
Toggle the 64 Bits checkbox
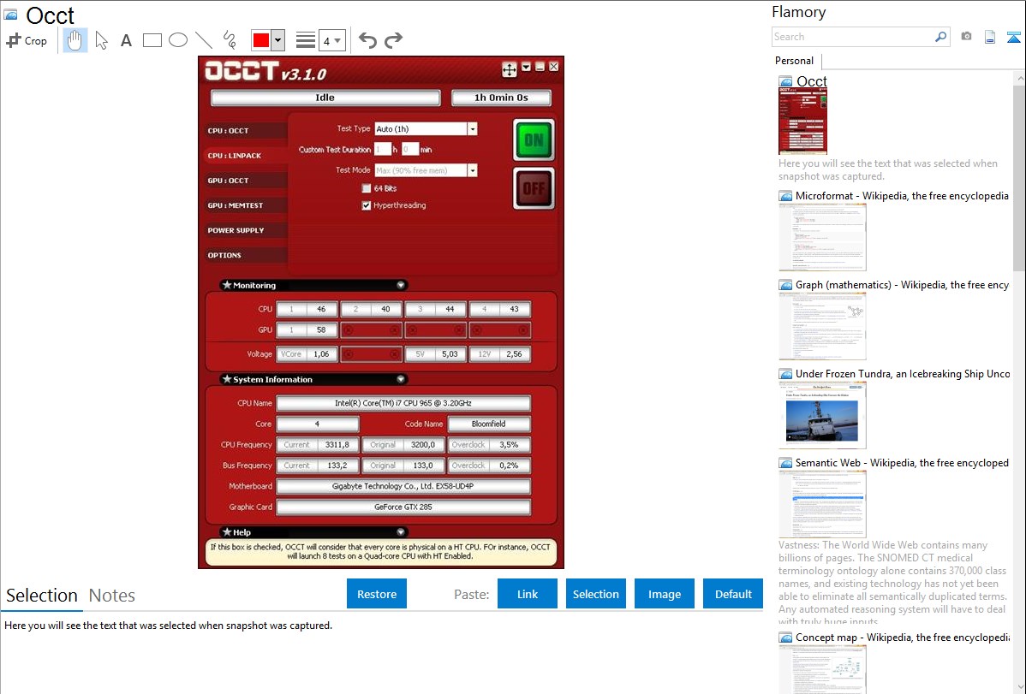click(367, 188)
